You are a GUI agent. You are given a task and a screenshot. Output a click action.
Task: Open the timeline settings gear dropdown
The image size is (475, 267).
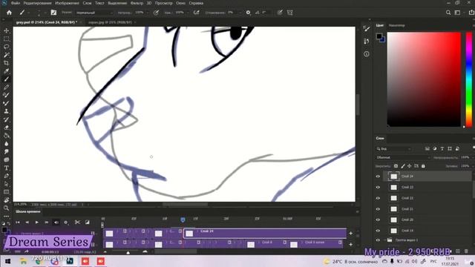pos(66,222)
